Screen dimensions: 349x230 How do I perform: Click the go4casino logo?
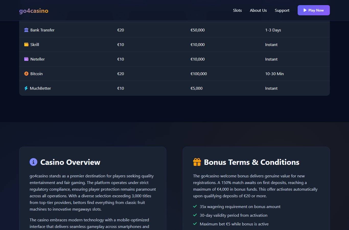pyautogui.click(x=34, y=10)
